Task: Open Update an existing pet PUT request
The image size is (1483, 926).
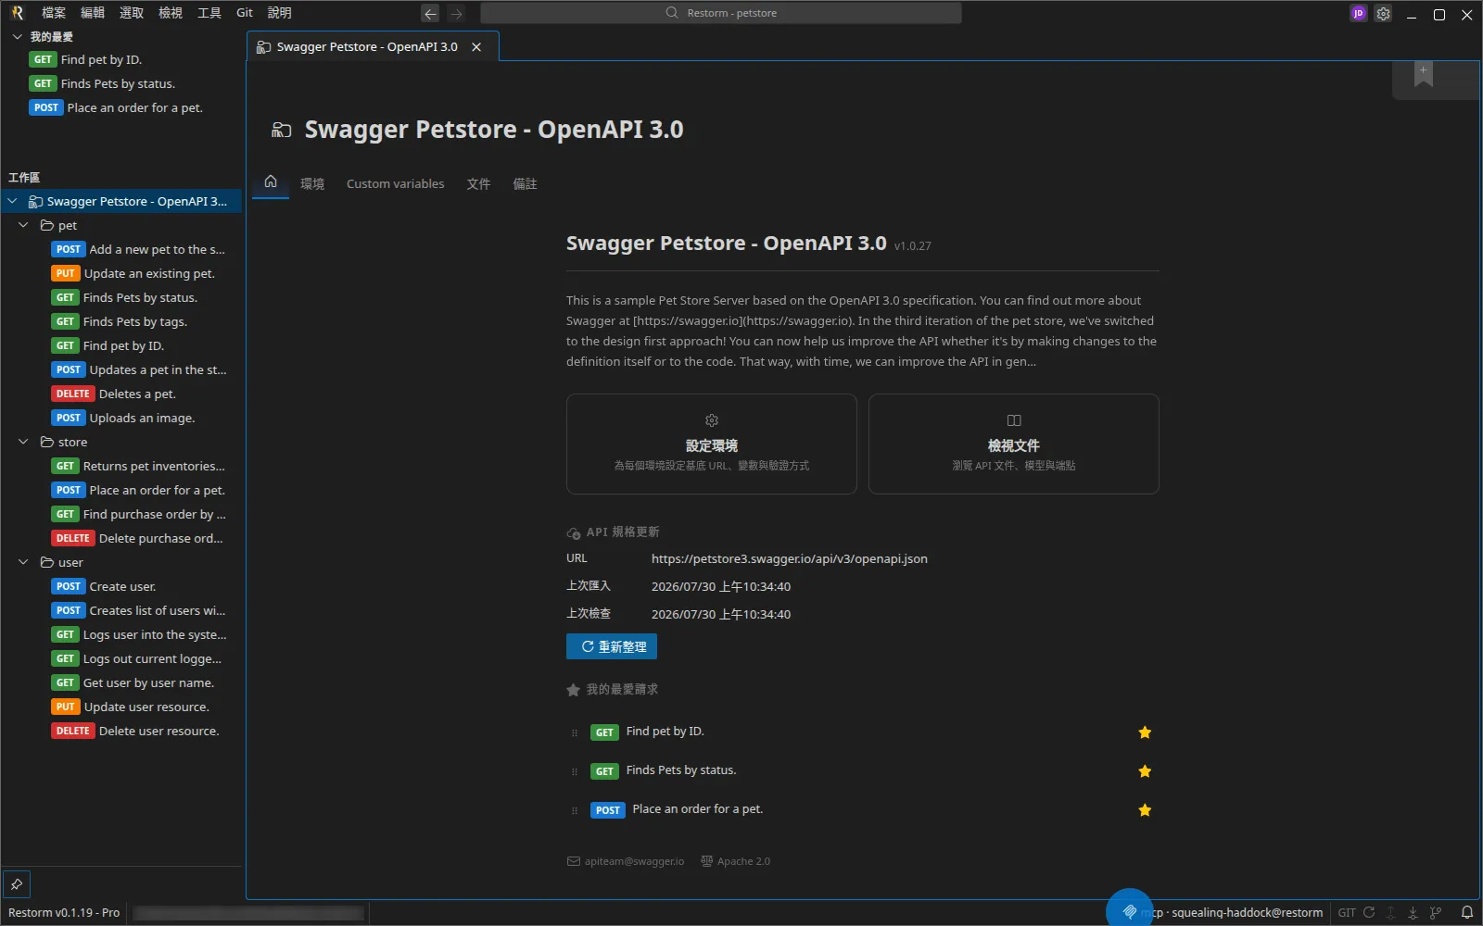Action: tap(133, 273)
